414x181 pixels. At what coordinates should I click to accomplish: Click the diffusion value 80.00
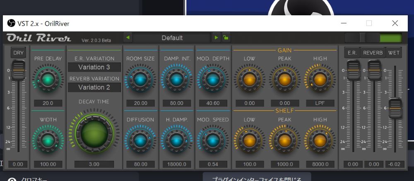coord(140,164)
